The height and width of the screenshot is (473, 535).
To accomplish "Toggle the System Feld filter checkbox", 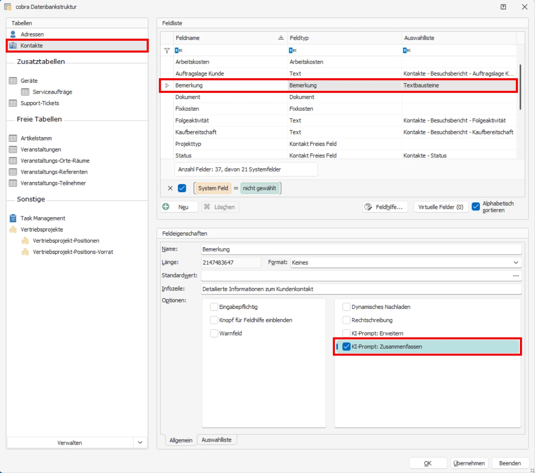I will [182, 188].
